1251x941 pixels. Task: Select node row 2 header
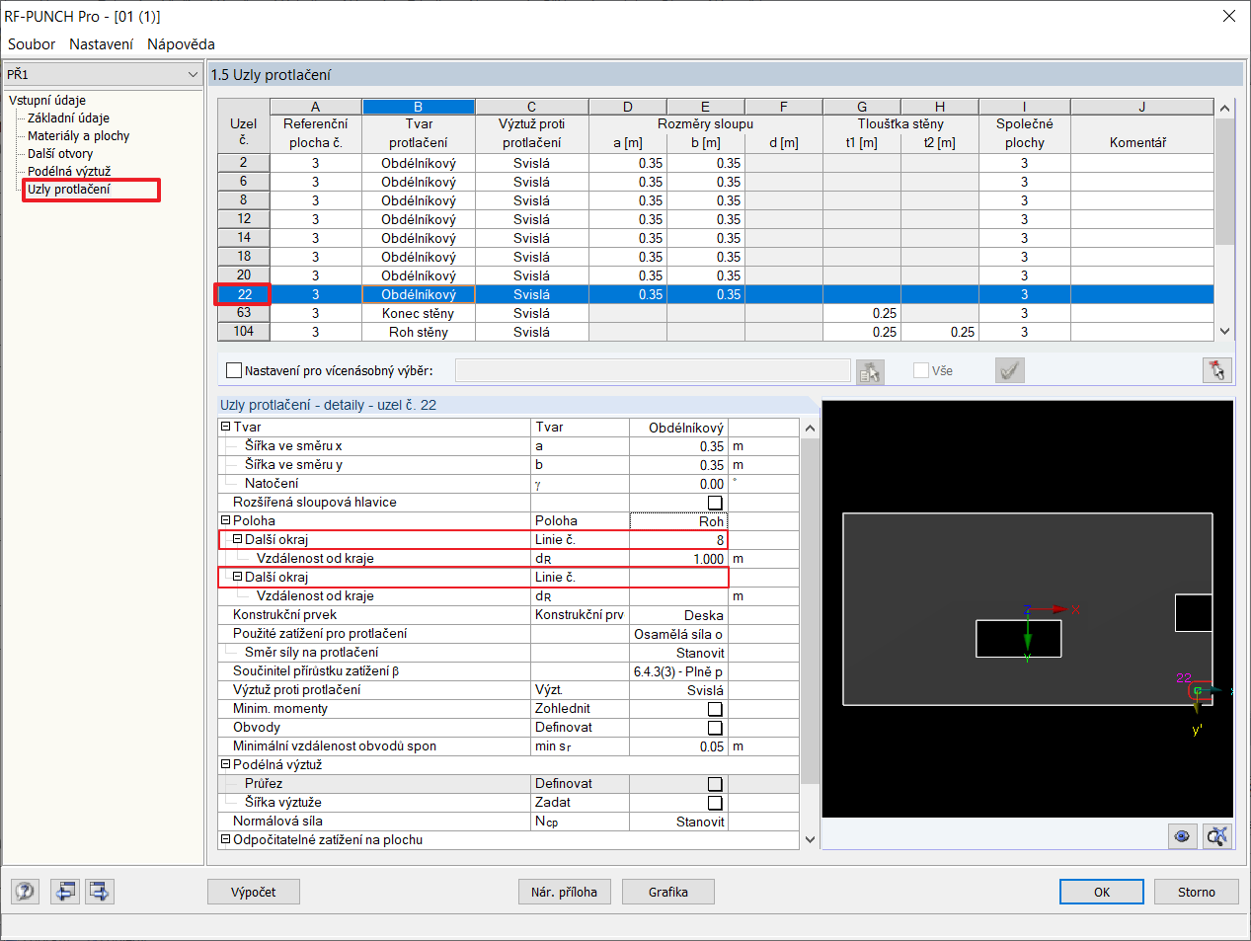(x=244, y=163)
